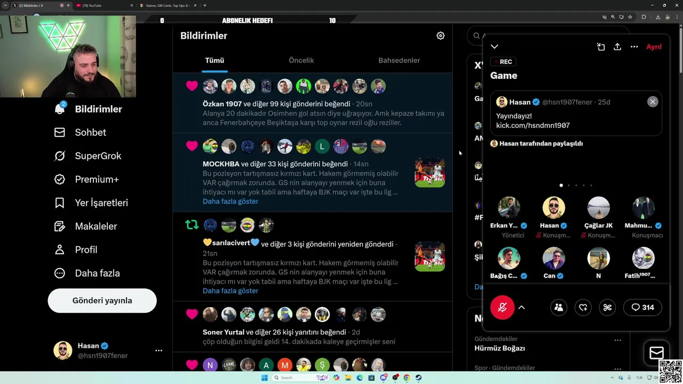The height and width of the screenshot is (384, 683).
Task: Open Chrome extensions puzzle icon
Action: (x=644, y=17)
